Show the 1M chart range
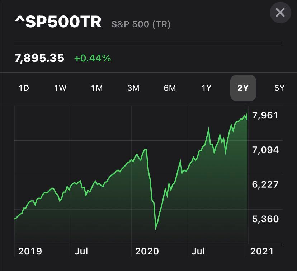Screen dimensions: 297x271 (97, 88)
